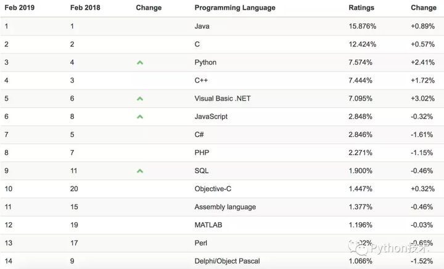Click the +3.02% change value
This screenshot has width=444, height=269.
pos(423,99)
